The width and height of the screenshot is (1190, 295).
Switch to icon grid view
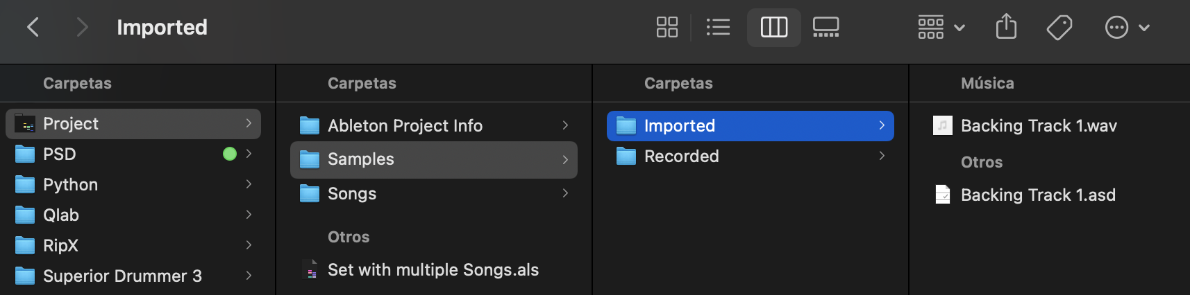[667, 28]
